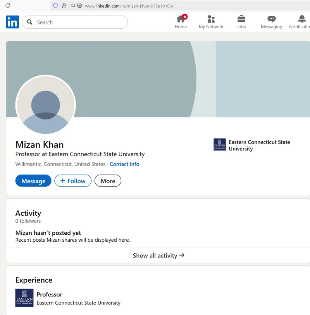Click the search magnifier icon
Viewport: 310px width, 315px height.
click(30, 22)
